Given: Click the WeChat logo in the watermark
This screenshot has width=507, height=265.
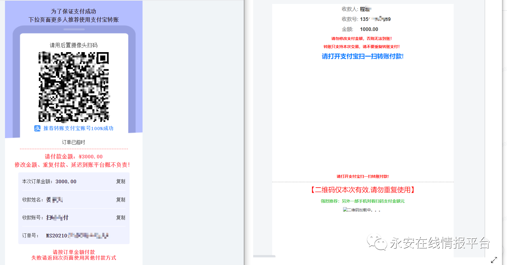Looking at the screenshot, I should [x=377, y=242].
